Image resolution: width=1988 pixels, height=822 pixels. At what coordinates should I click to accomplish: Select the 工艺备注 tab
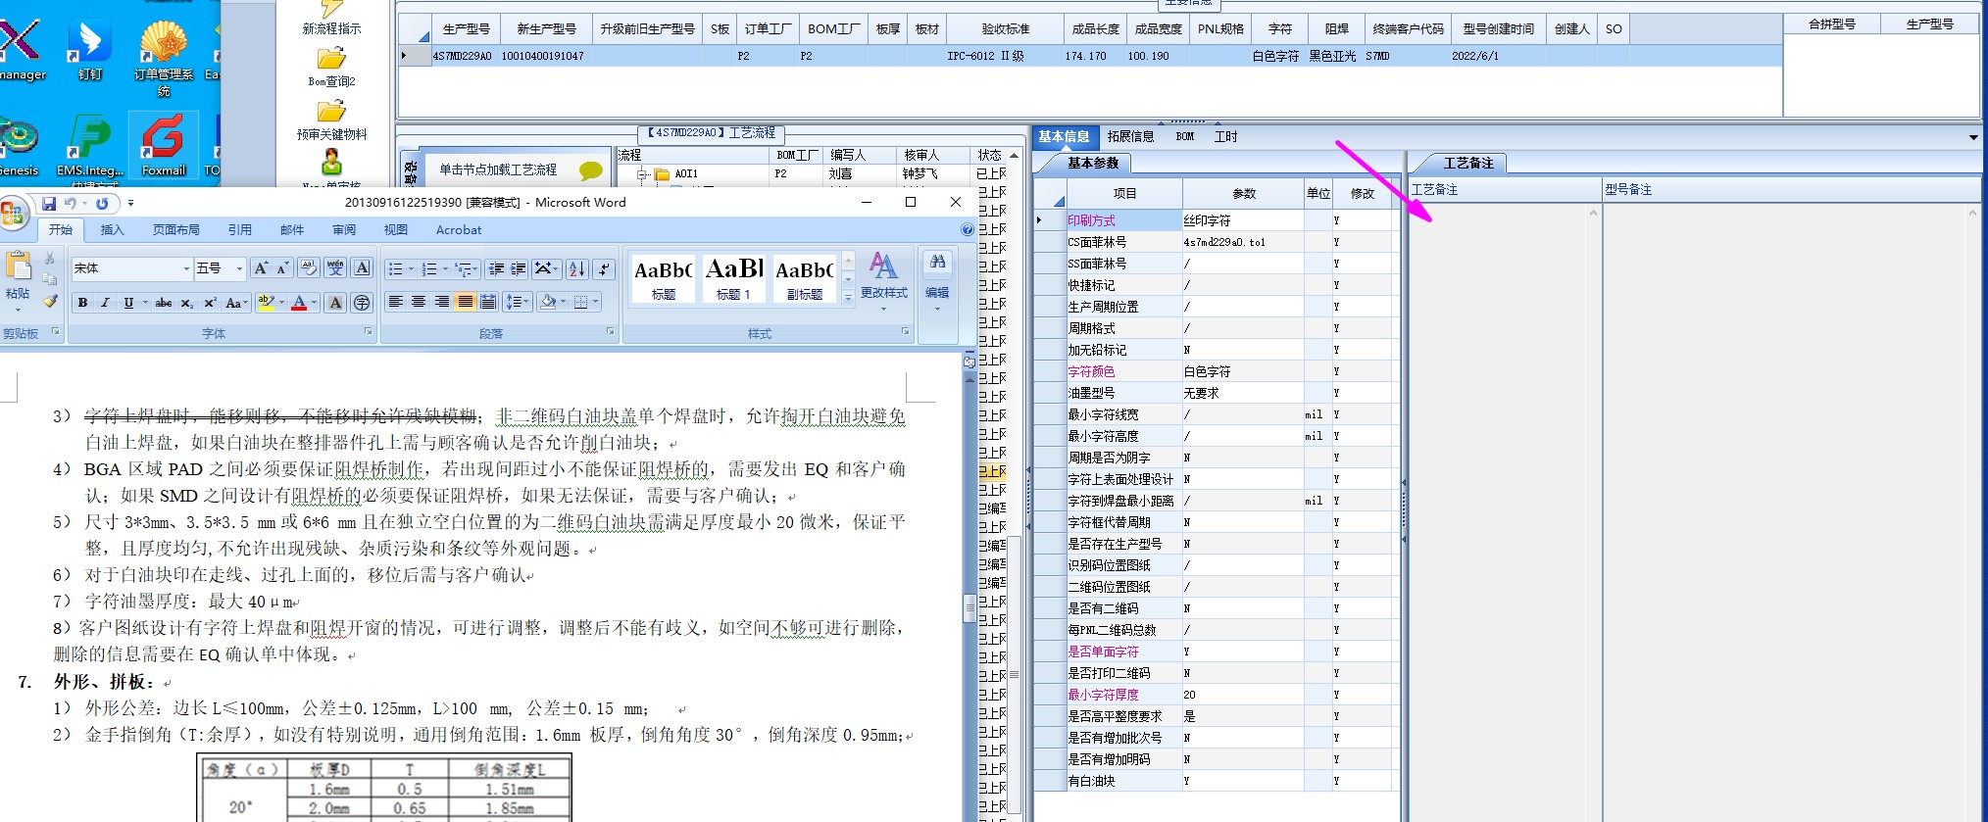click(1467, 164)
